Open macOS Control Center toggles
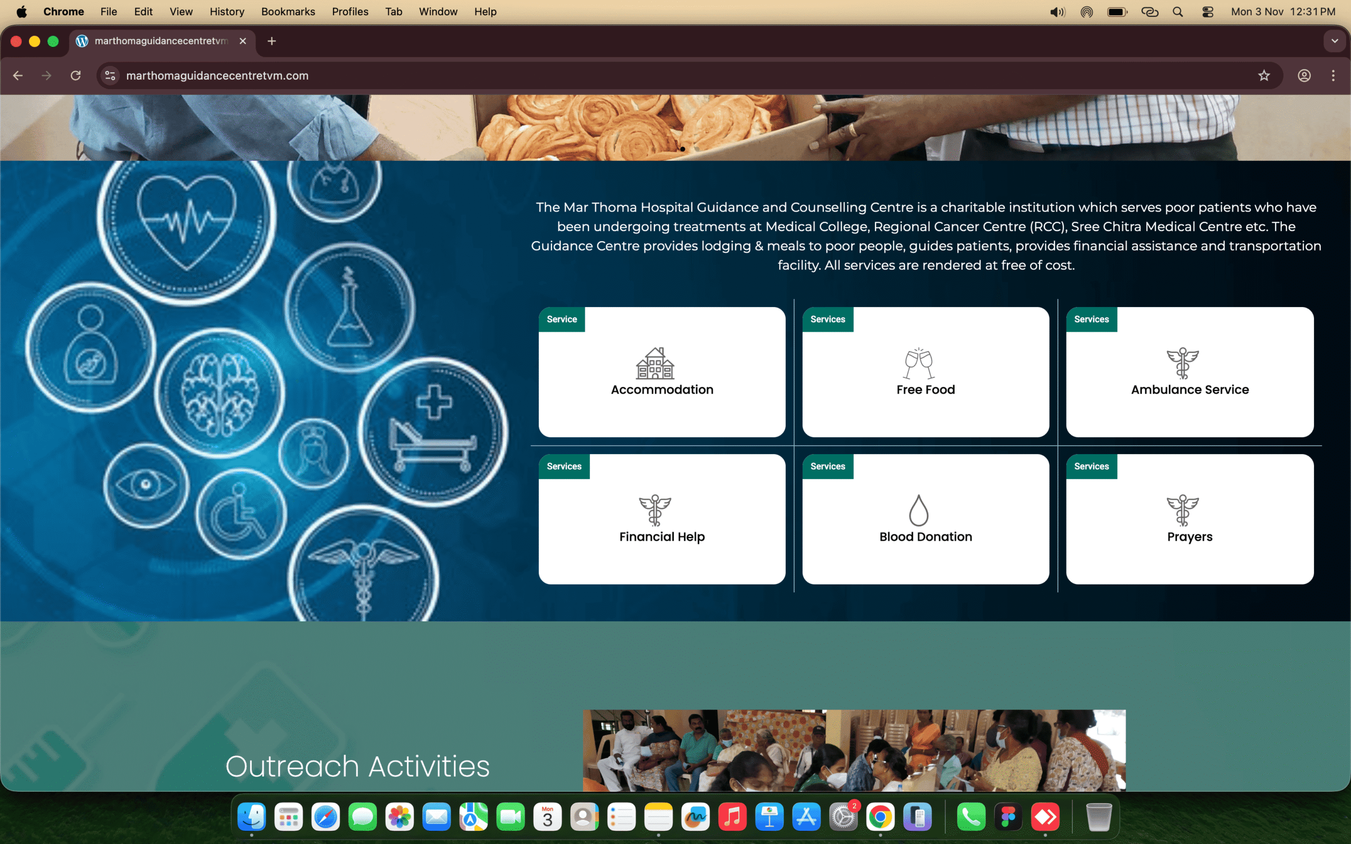 (x=1207, y=12)
